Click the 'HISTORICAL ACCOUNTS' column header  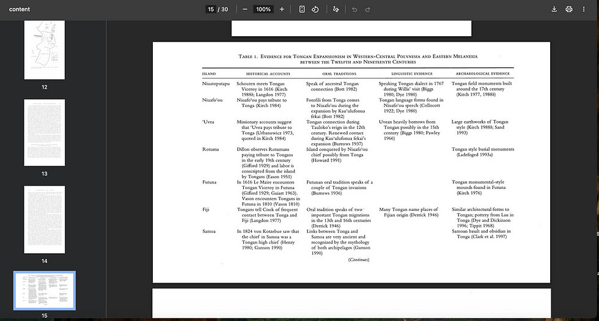click(x=268, y=74)
